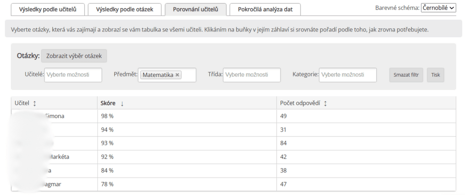Viewport: 465px width, 195px height.
Task: Switch to Výsledky podle otázek tab
Action: coord(125,9)
